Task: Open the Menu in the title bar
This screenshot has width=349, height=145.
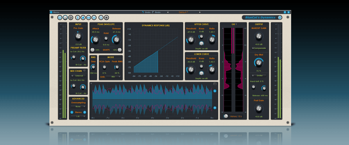Action: (x=56, y=12)
